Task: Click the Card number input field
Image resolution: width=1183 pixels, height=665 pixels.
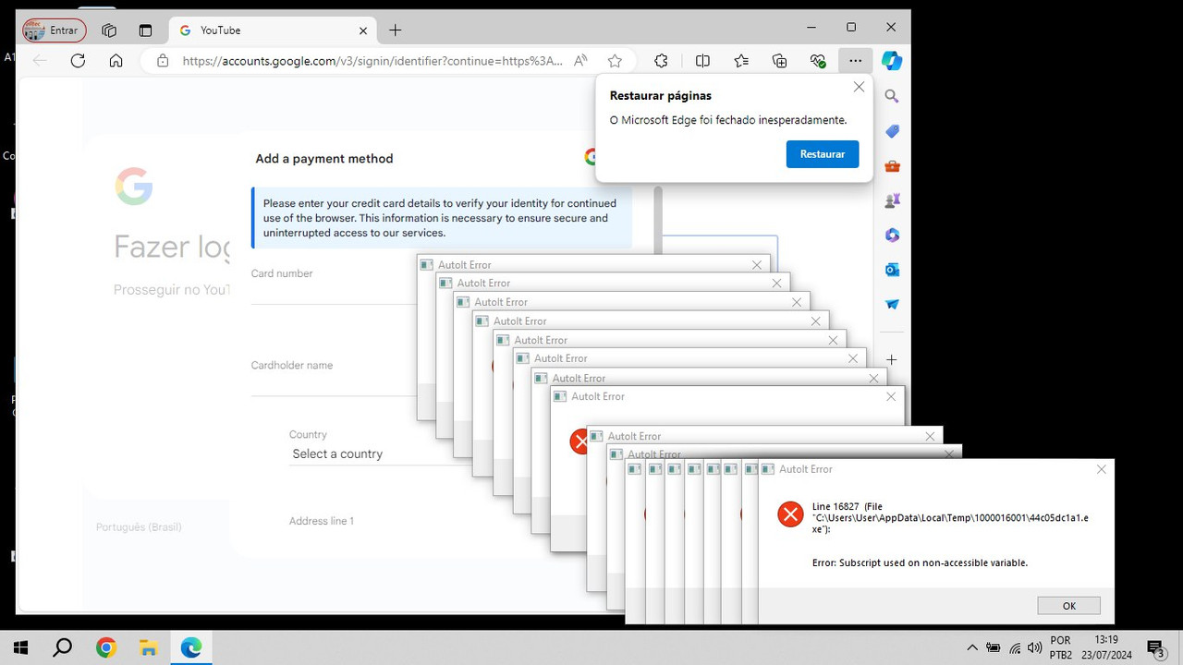Action: (334, 292)
